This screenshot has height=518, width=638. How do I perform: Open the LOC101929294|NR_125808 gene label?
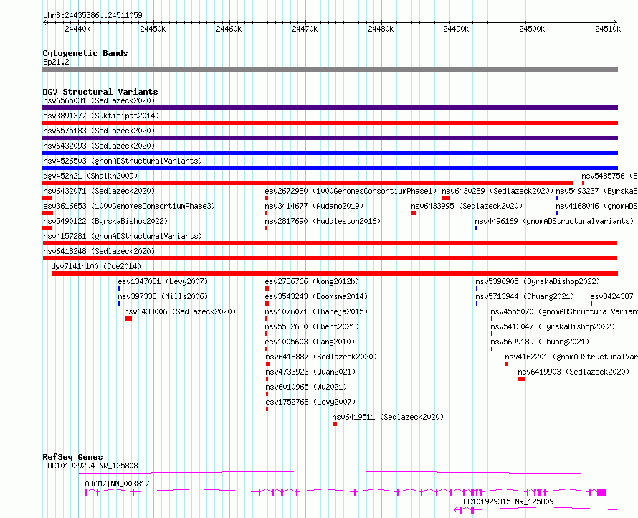point(90,466)
